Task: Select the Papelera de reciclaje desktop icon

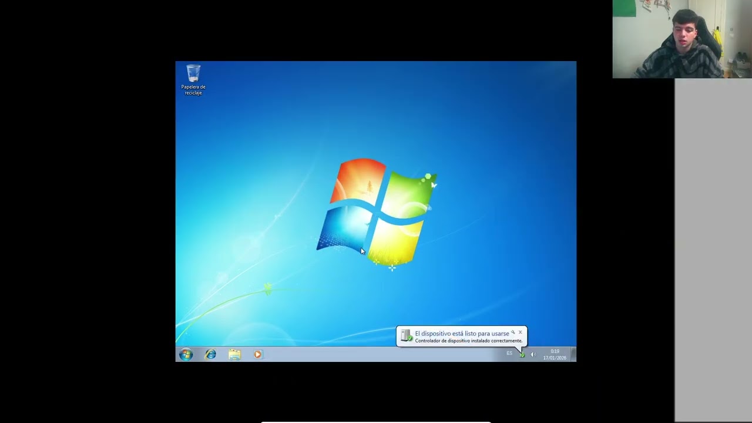Action: (x=193, y=80)
